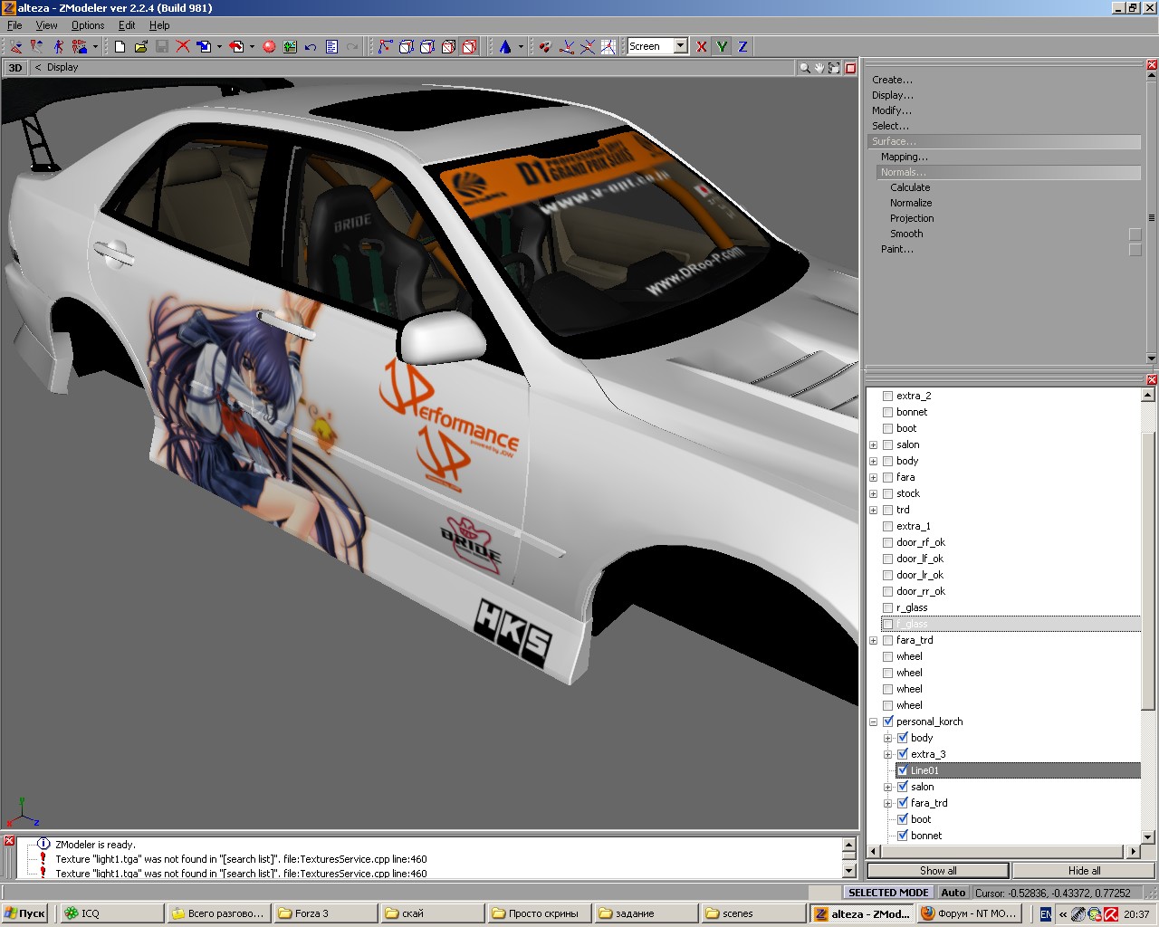1159x927 pixels.
Task: Click the Save floppy disk icon
Action: [x=162, y=46]
